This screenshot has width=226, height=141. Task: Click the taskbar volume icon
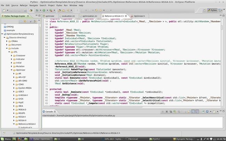[208, 139]
